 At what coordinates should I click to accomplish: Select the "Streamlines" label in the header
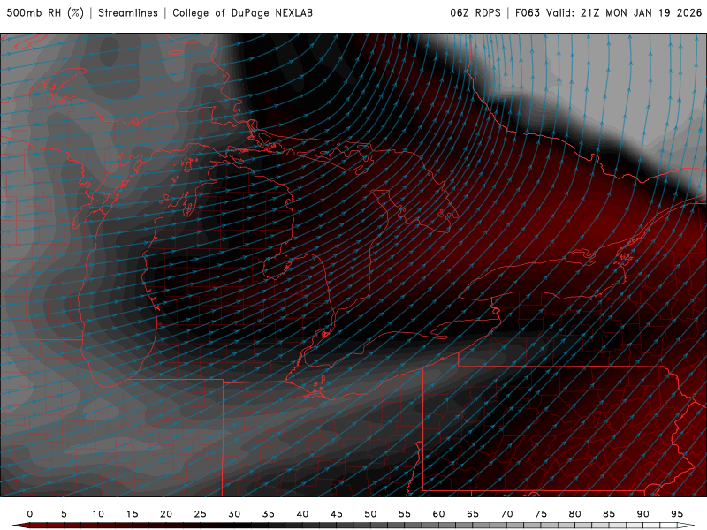[x=128, y=13]
